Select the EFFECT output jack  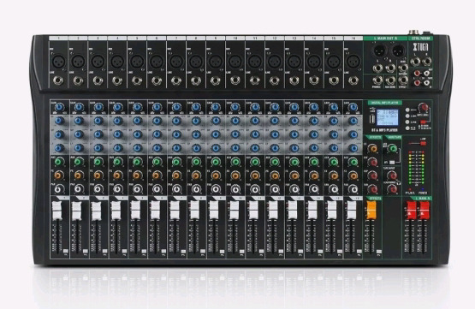(403, 80)
